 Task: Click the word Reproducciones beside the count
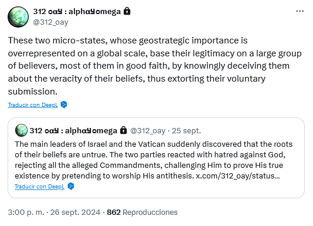click(150, 212)
